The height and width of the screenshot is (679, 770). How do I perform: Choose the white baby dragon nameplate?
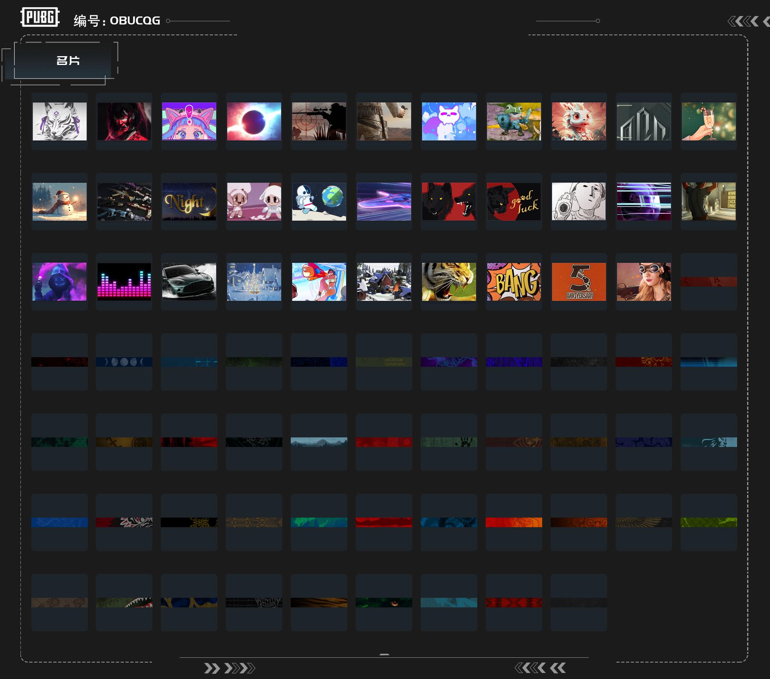tap(579, 121)
